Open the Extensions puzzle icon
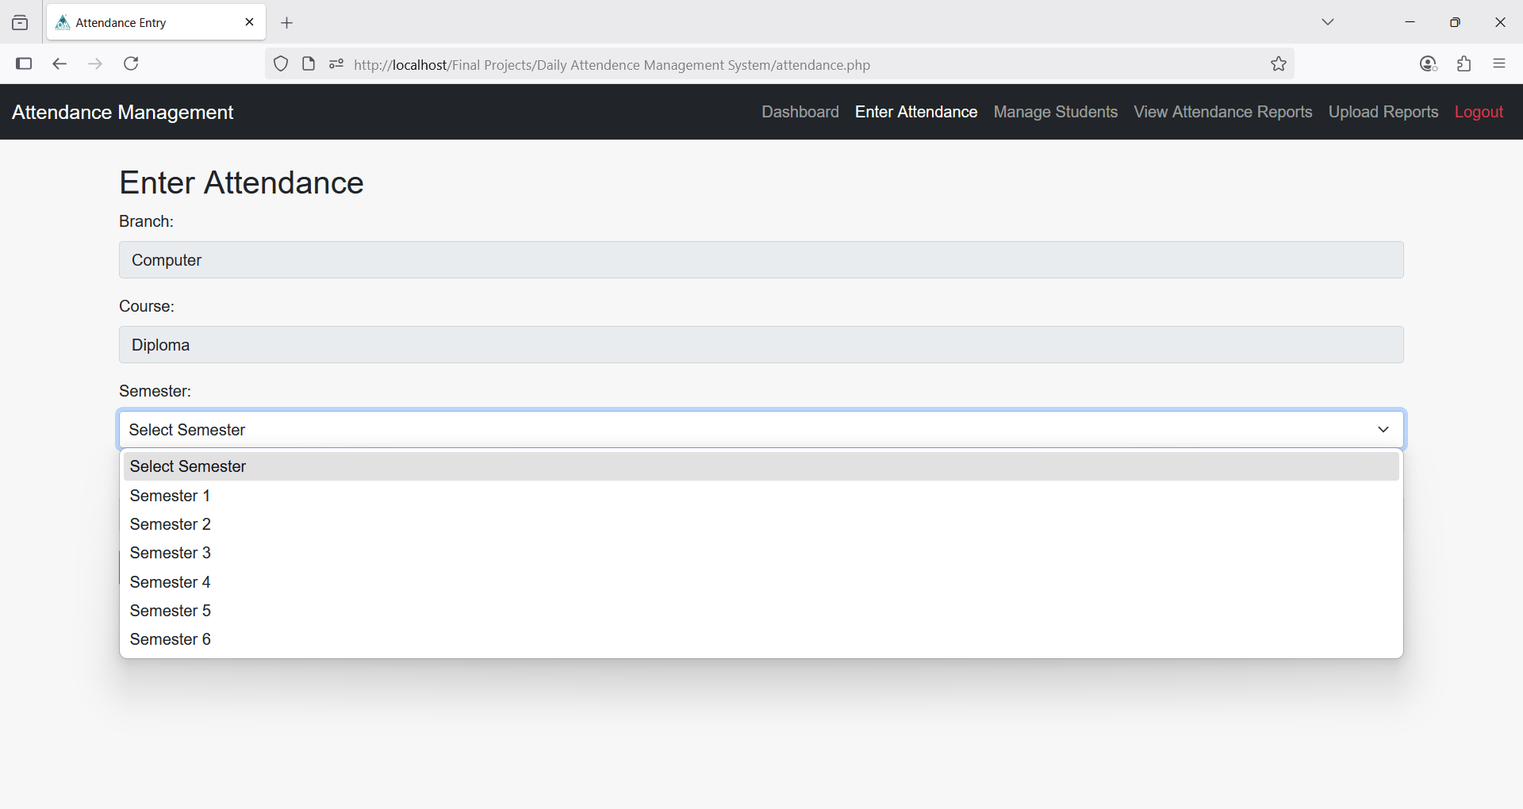The height and width of the screenshot is (809, 1523). 1464,64
